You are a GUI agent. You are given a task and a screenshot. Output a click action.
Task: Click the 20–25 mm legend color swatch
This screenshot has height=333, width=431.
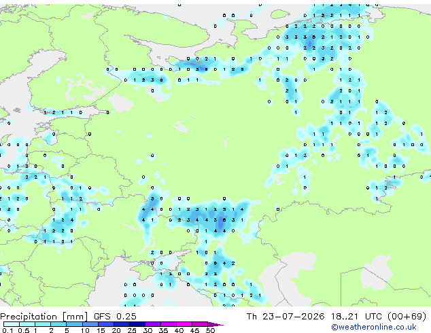(122, 324)
